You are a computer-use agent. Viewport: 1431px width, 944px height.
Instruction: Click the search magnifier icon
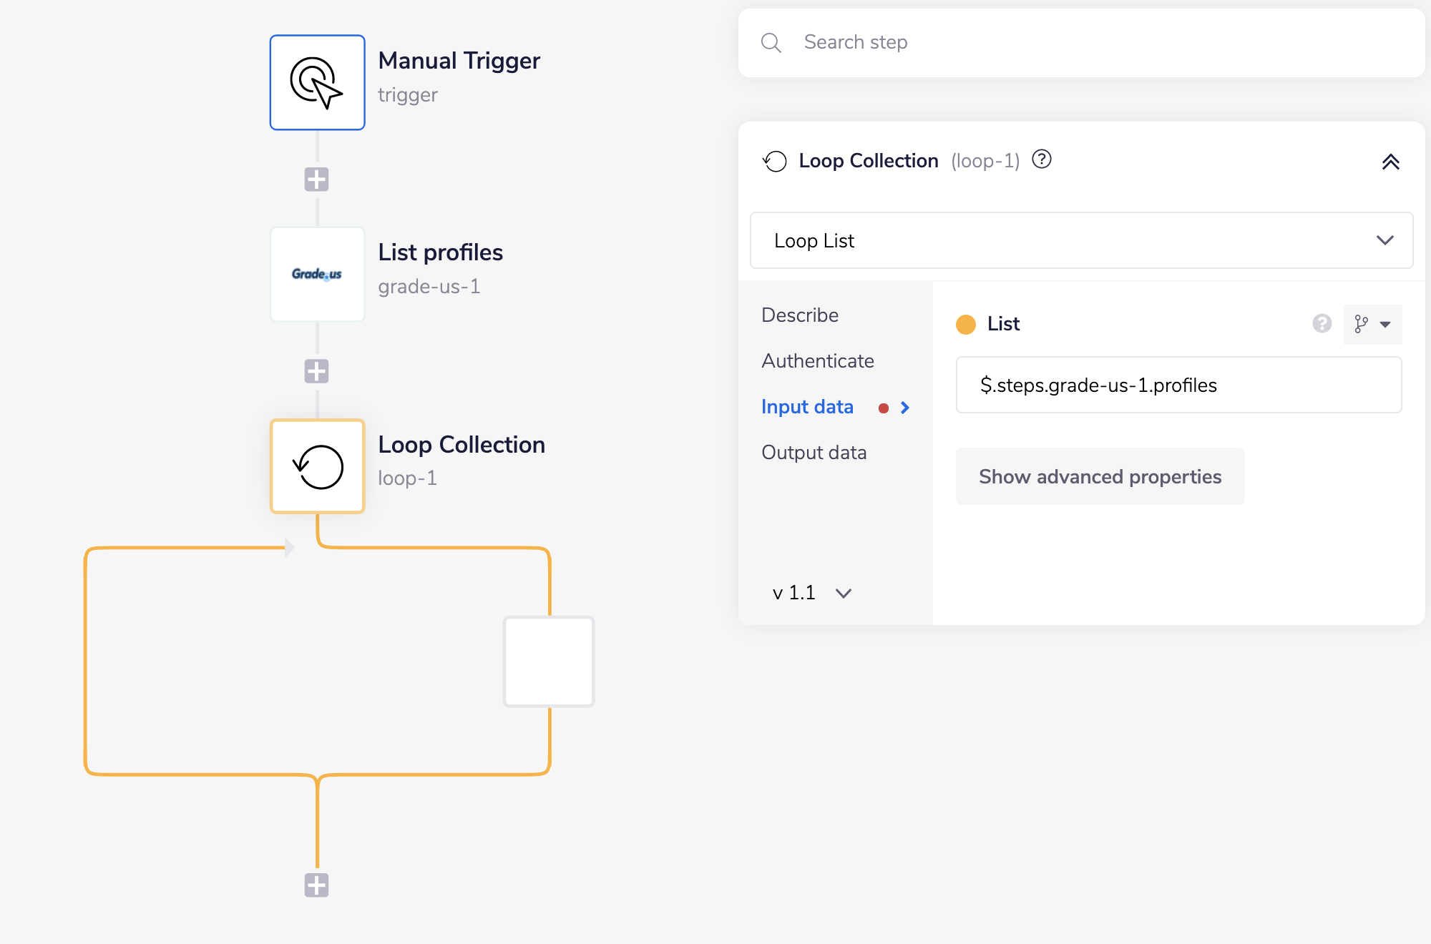(x=771, y=43)
